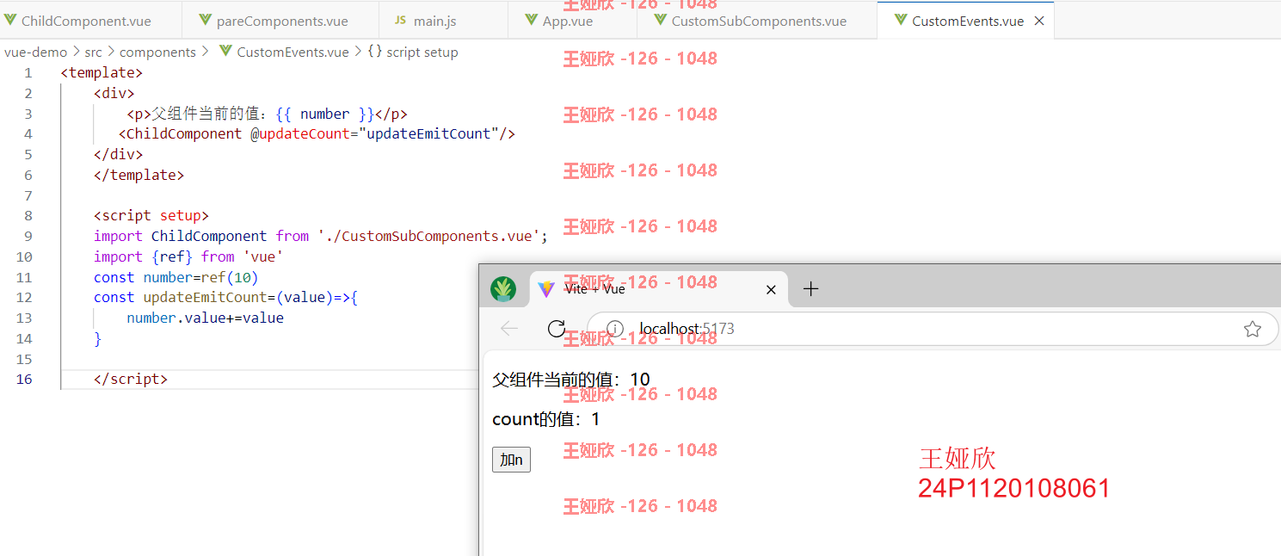Activate the CustomEvents.vue tab

click(967, 21)
